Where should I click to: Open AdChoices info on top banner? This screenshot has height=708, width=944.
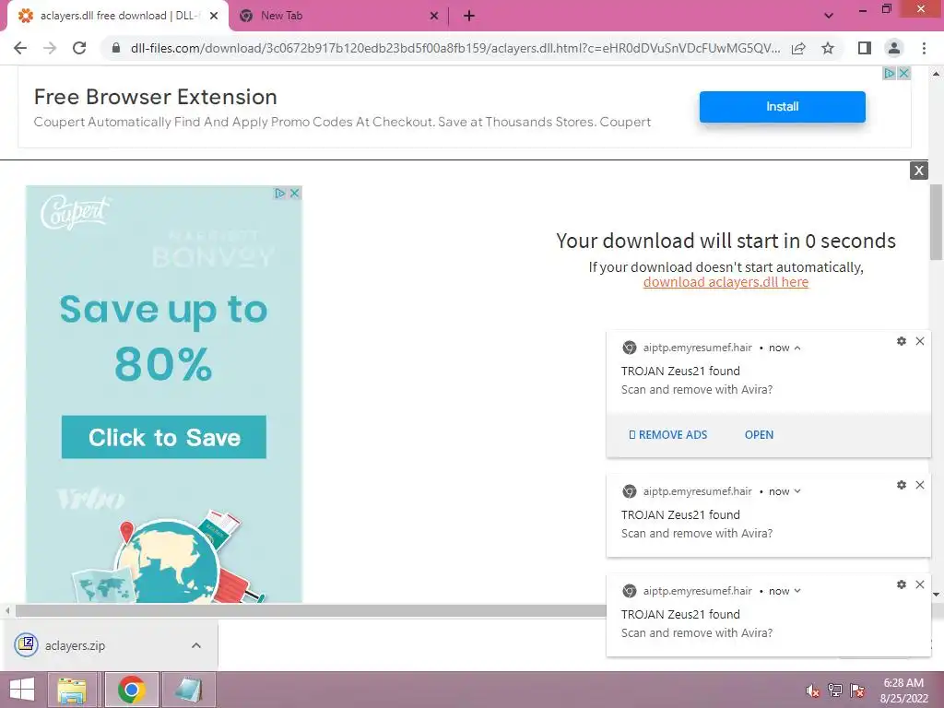890,73
